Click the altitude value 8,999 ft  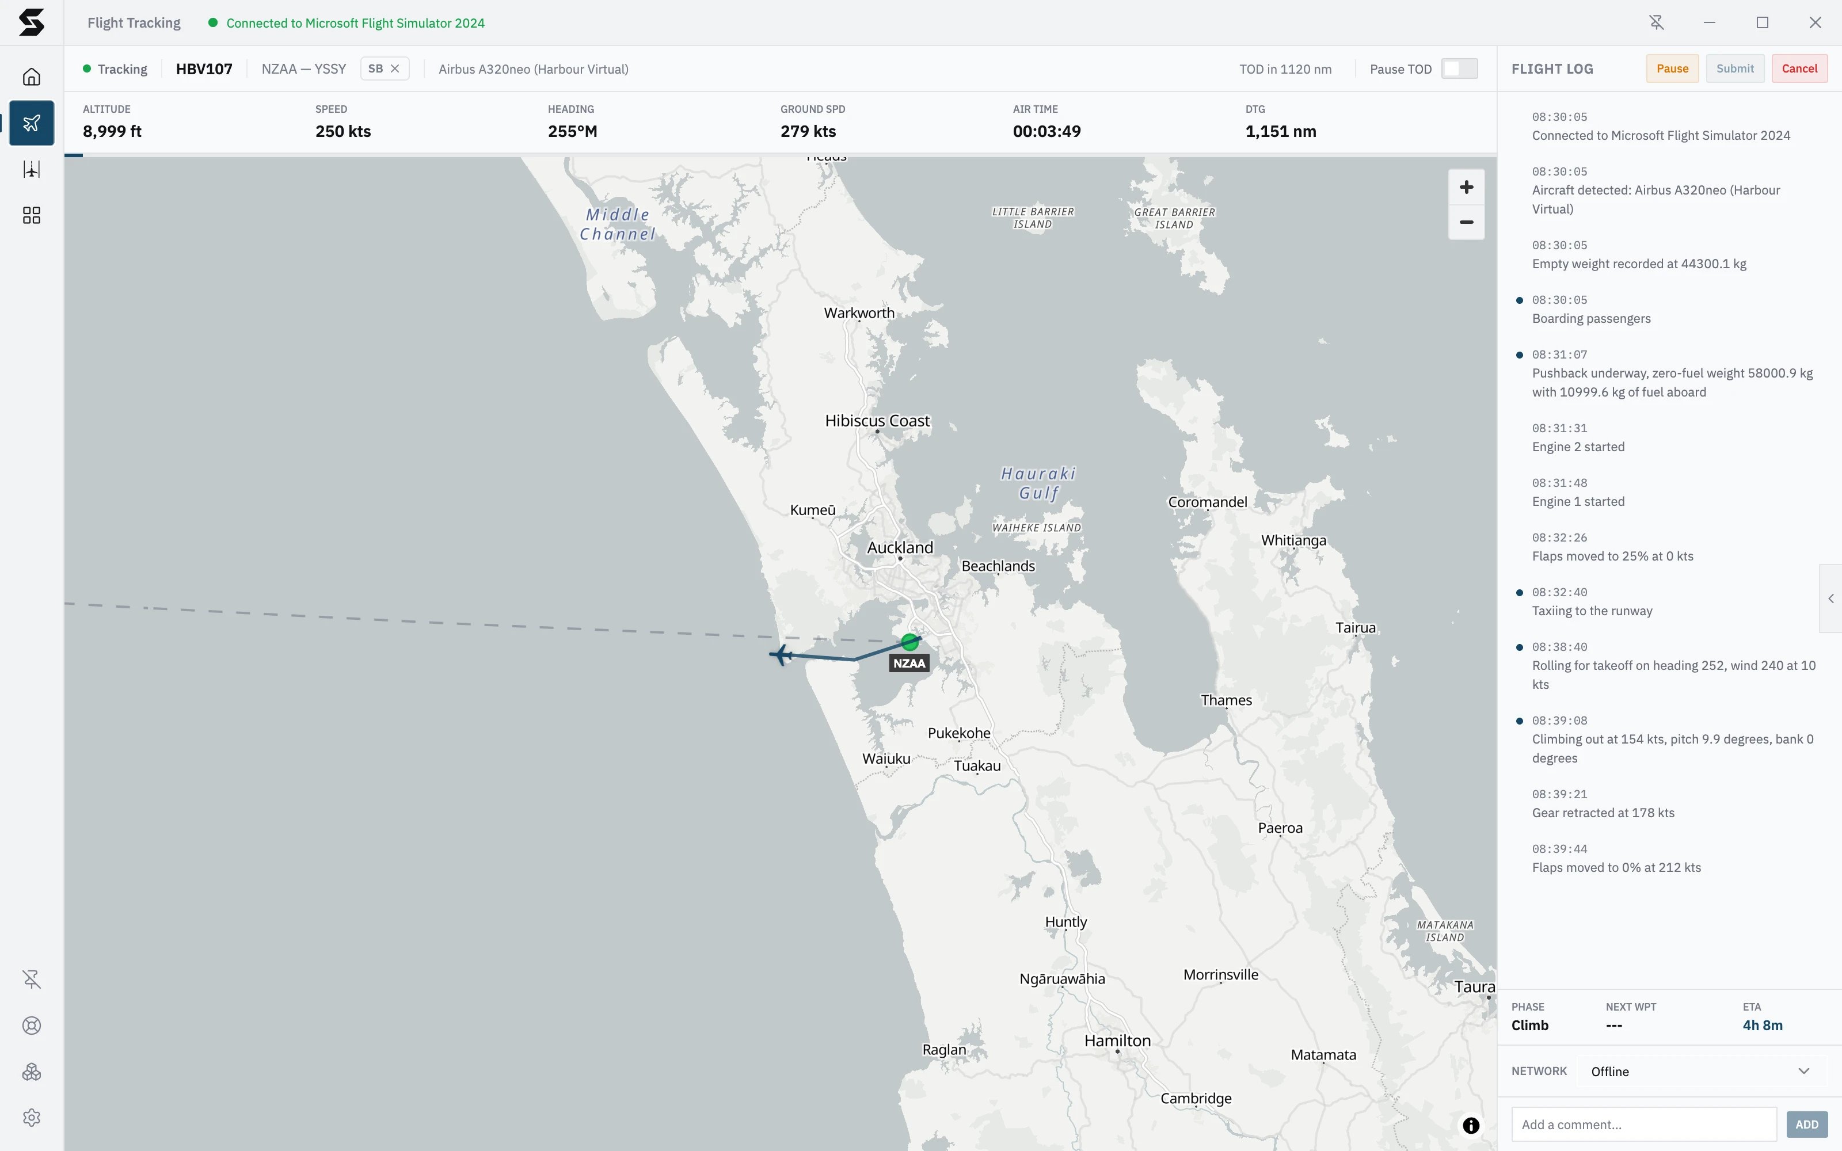(x=112, y=131)
